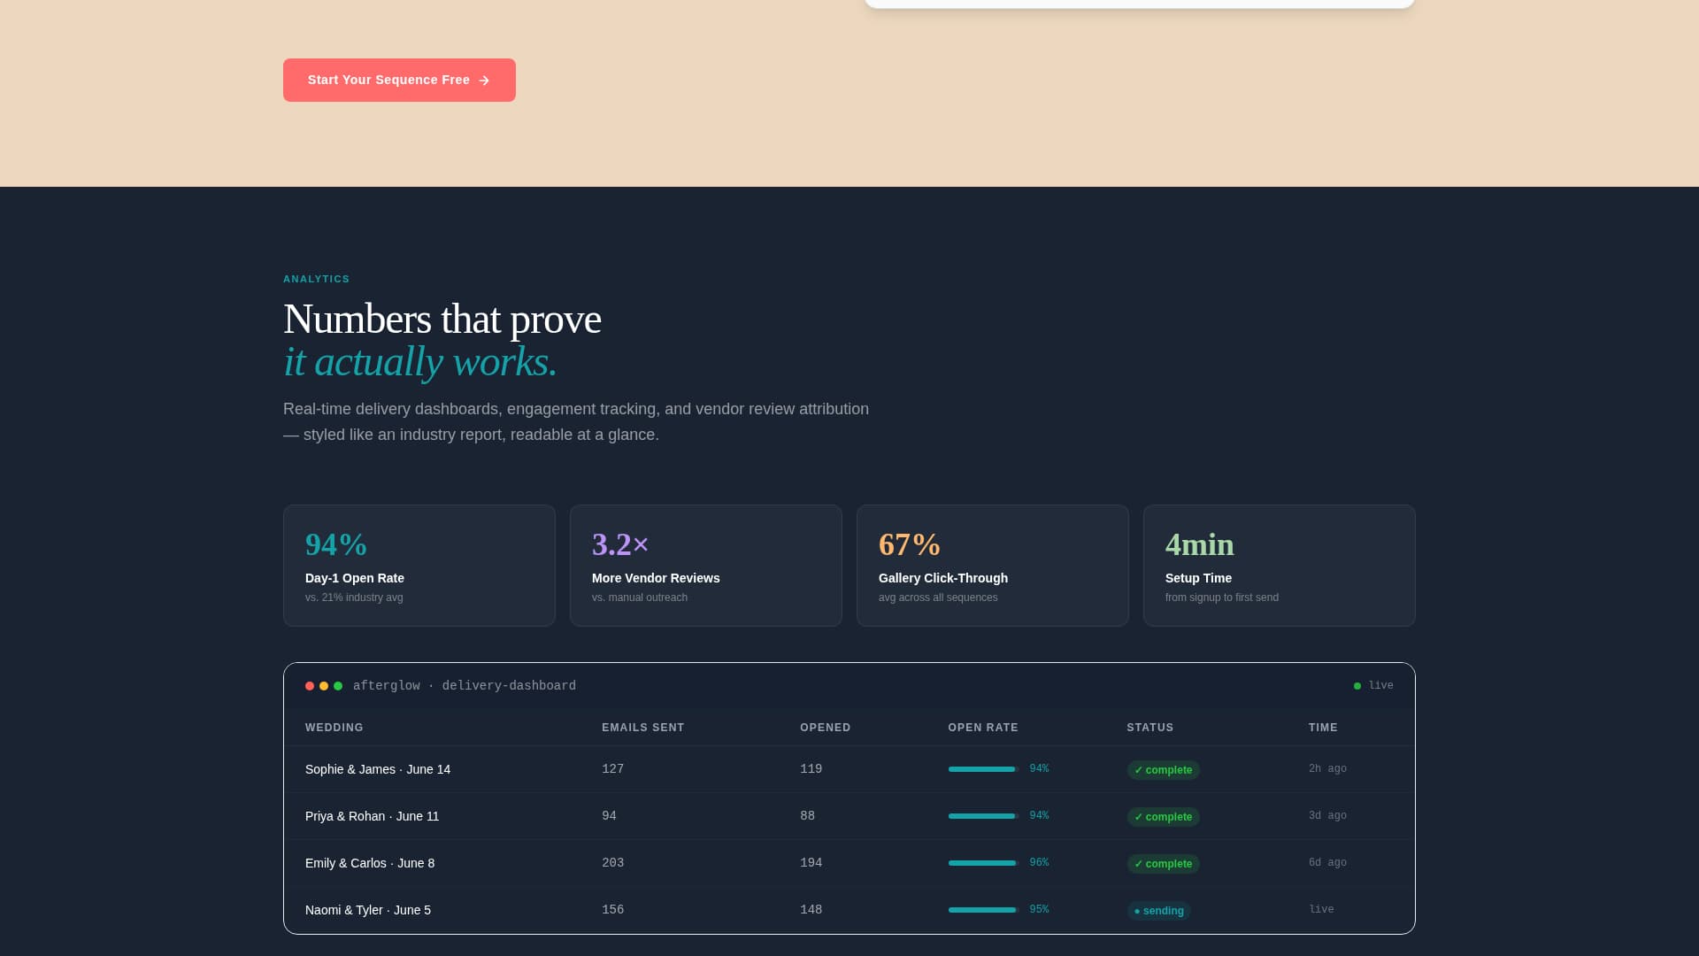Screen dimensions: 1699x956
Task: Select the Emily & Carlos June 8 row
Action: click(370, 863)
